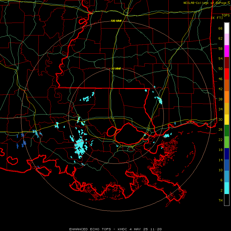Click the bright yellow legend swatch
Viewport: 231px width, 231px height.
pyautogui.click(x=227, y=119)
